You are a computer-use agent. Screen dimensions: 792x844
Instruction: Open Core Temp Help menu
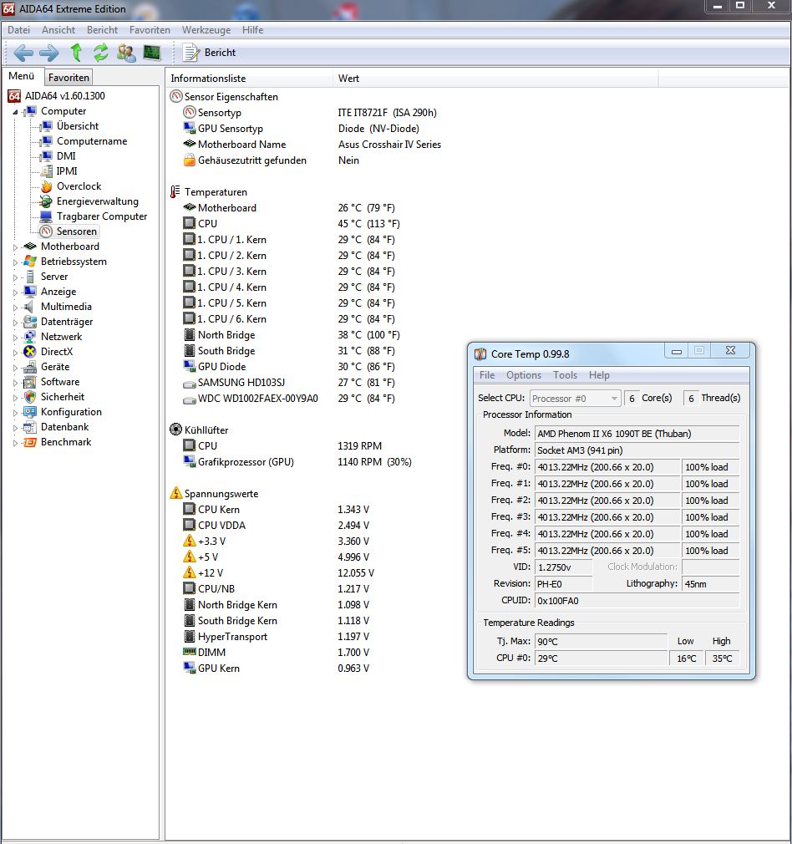[599, 375]
